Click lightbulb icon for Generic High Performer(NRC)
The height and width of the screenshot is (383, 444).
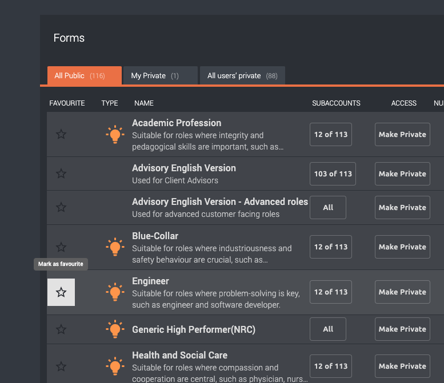(x=115, y=329)
